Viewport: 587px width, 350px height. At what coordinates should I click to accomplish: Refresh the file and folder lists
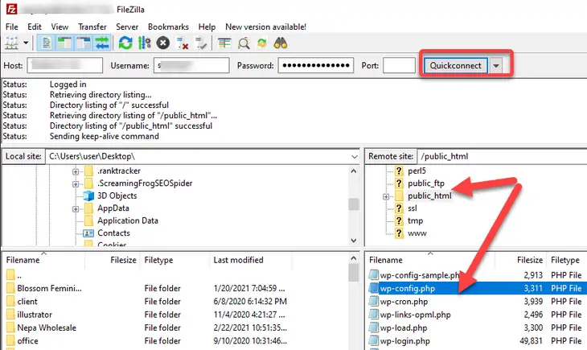coord(125,43)
